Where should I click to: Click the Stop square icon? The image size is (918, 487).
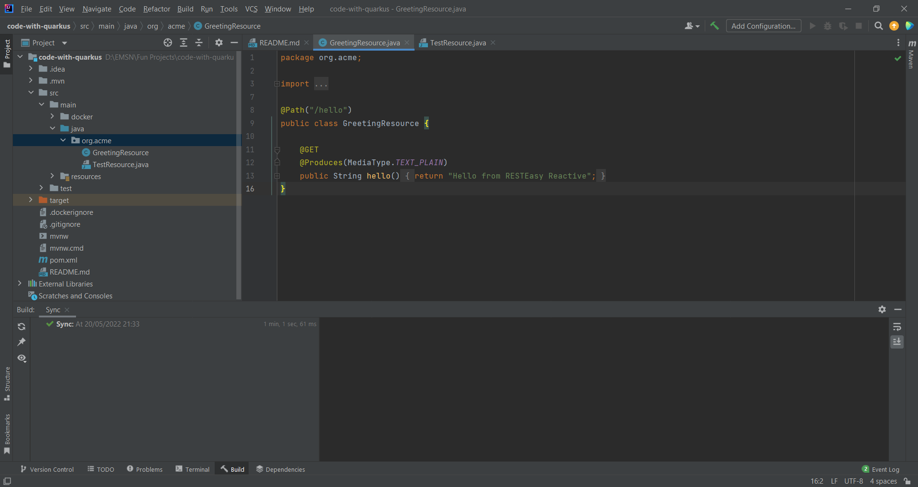coord(859,26)
